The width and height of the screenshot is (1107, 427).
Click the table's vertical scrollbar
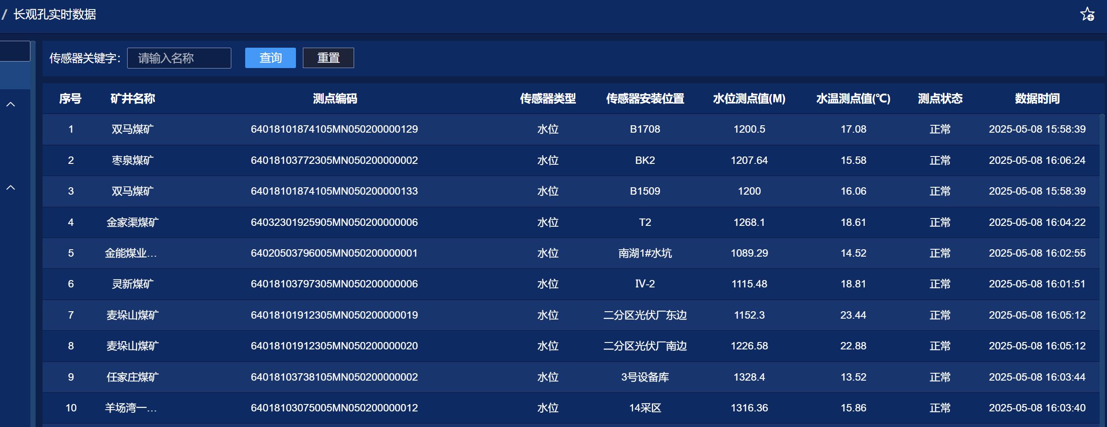pos(1102,270)
